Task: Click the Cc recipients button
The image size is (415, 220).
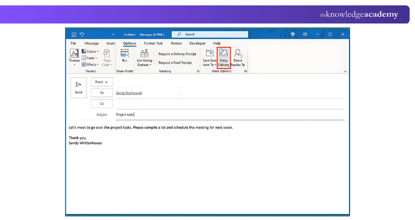Action: (x=102, y=104)
